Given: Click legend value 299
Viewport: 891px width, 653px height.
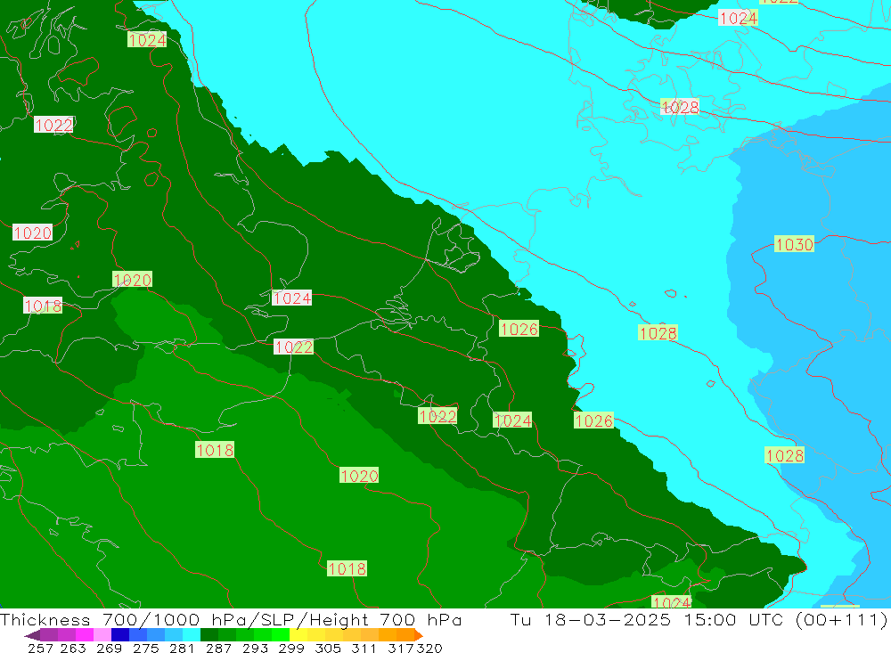Looking at the screenshot, I should pyautogui.click(x=291, y=648).
